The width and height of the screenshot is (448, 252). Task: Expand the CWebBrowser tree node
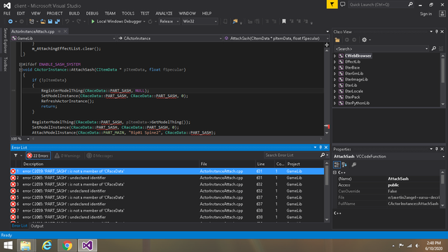(x=335, y=56)
